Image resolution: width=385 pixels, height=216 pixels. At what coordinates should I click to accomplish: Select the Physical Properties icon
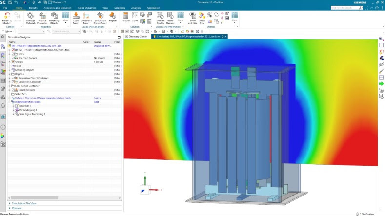tap(42, 18)
